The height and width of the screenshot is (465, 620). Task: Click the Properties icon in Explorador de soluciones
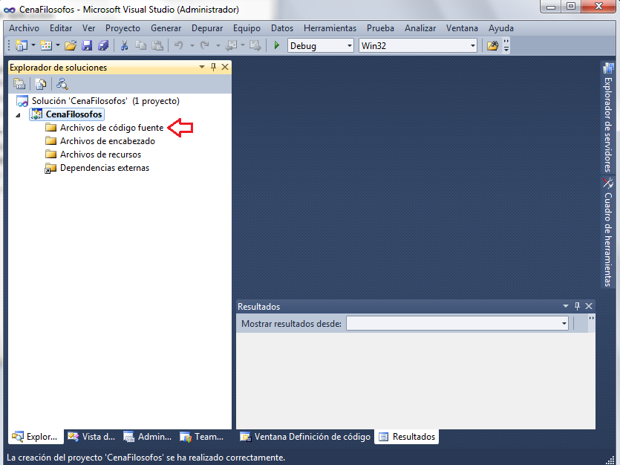[x=19, y=84]
